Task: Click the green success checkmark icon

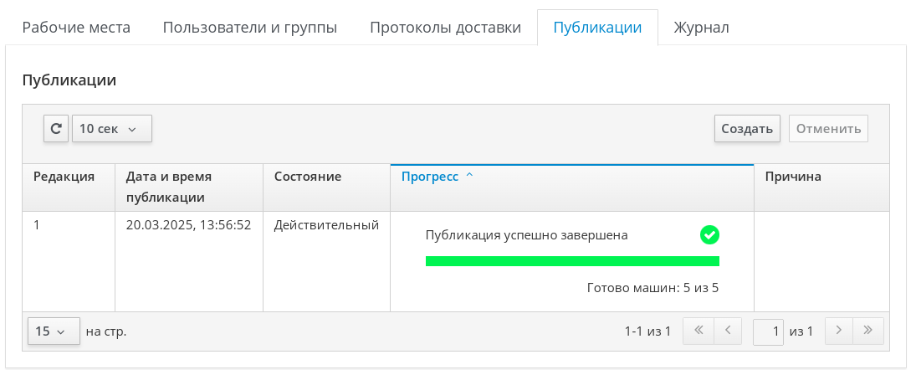Action: pyautogui.click(x=709, y=235)
